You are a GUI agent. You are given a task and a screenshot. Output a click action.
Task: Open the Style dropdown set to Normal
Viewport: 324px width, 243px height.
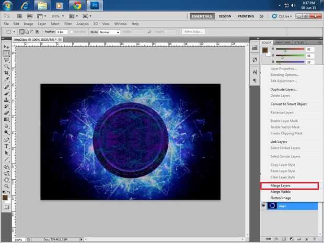click(110, 32)
